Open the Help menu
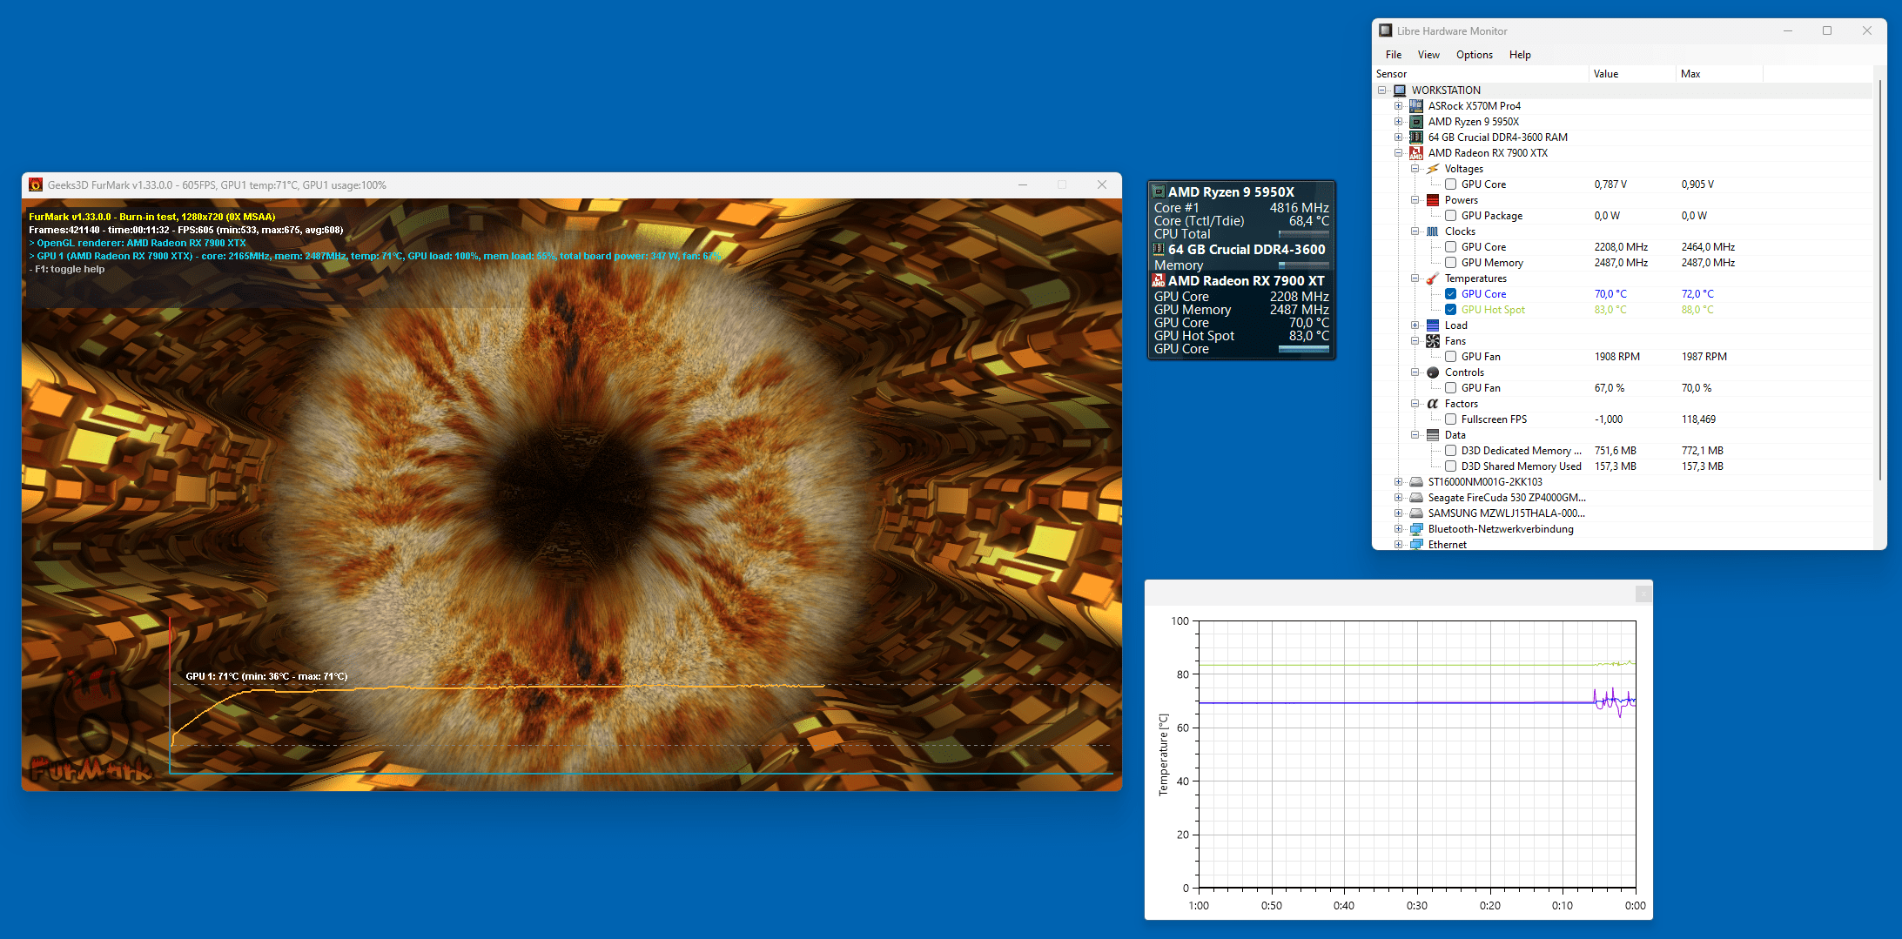This screenshot has width=1902, height=939. coord(1520,55)
